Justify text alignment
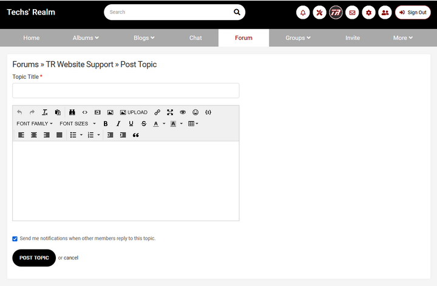 59,135
